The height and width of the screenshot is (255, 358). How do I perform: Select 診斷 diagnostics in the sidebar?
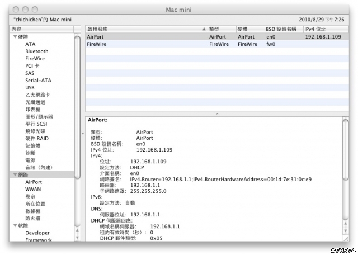click(x=30, y=153)
